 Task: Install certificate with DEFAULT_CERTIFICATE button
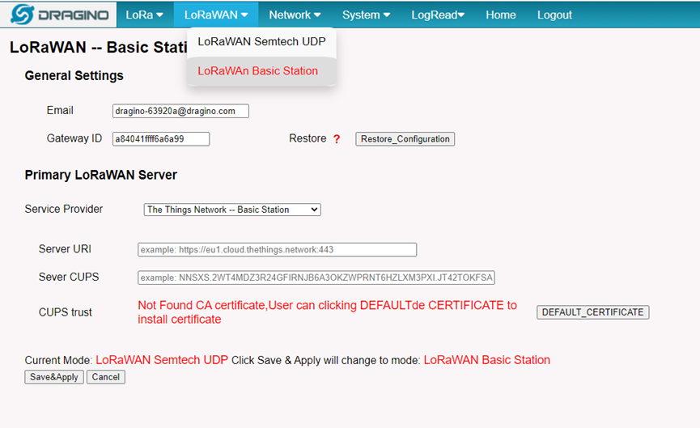pos(593,312)
